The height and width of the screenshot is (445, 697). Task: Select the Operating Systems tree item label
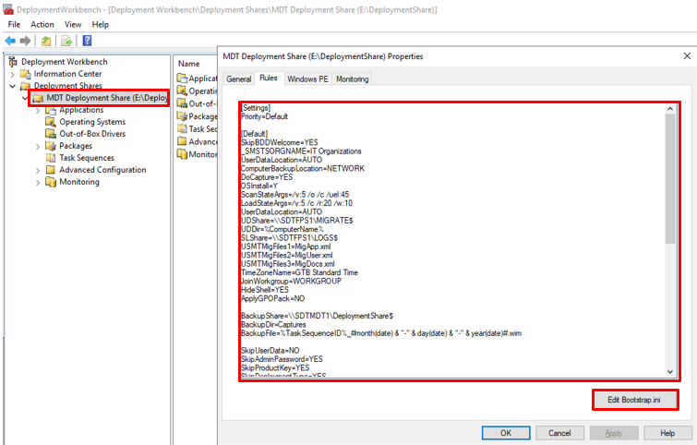point(92,122)
